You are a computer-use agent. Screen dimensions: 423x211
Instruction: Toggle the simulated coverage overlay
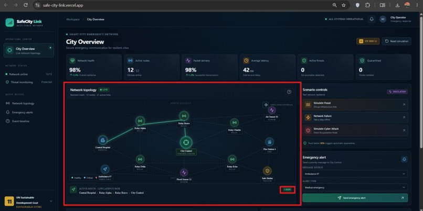pyautogui.click(x=266, y=105)
